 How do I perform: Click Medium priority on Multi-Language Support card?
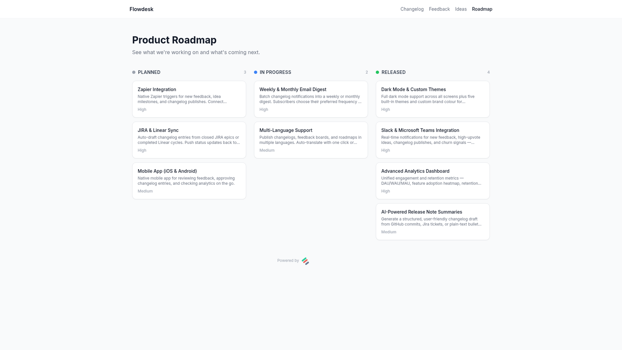point(267,150)
